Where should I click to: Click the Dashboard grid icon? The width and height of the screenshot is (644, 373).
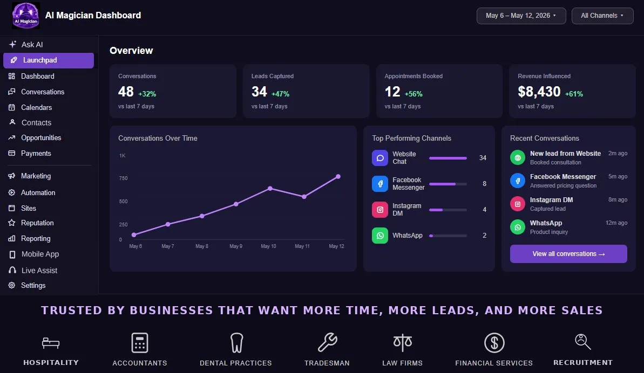pyautogui.click(x=12, y=76)
